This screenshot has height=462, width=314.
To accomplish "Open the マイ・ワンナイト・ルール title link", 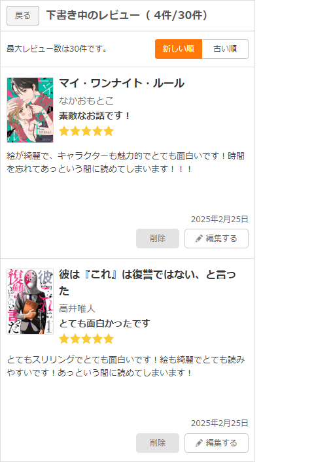I will 122,83.
